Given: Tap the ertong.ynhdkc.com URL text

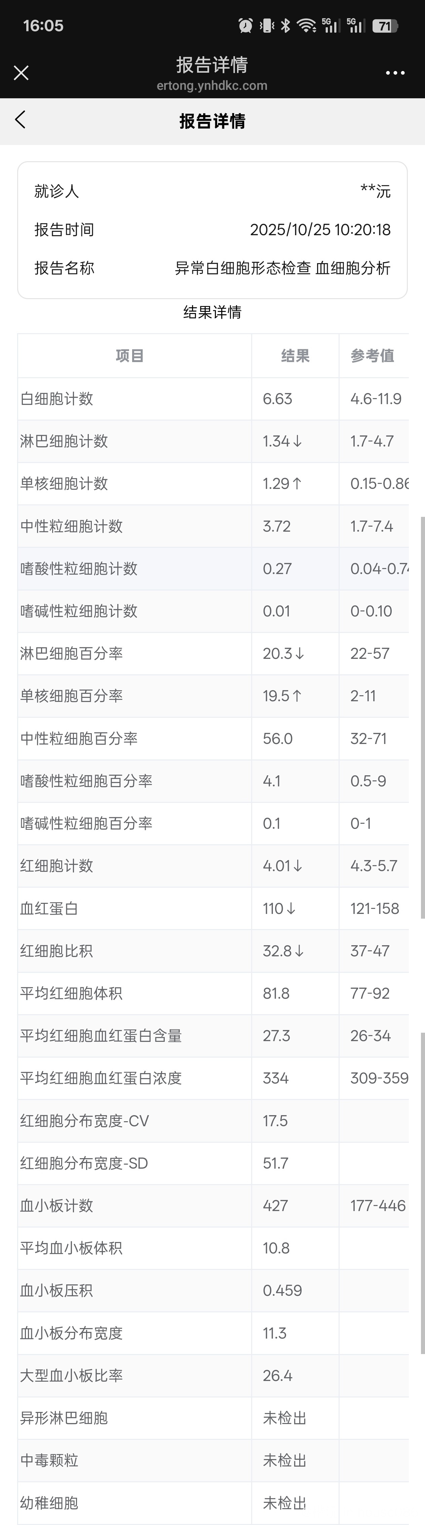Looking at the screenshot, I should (212, 86).
